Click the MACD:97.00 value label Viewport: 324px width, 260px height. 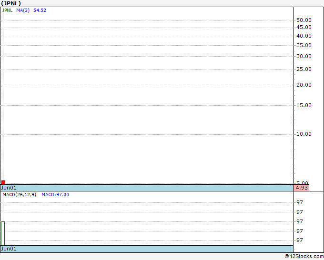pos(55,195)
